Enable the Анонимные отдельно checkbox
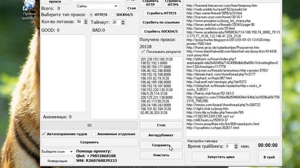300x168 pixels. coord(94,134)
